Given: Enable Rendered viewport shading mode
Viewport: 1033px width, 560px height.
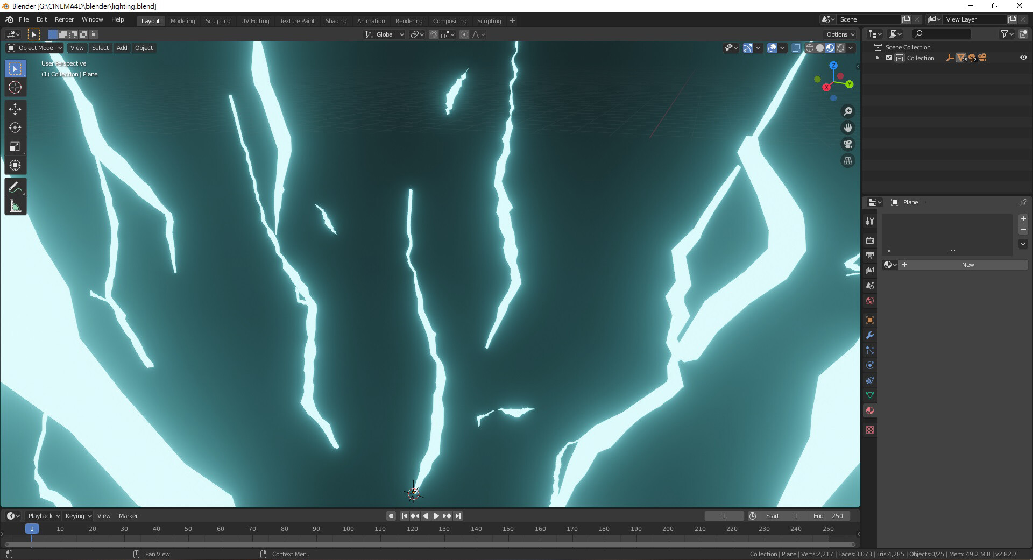Looking at the screenshot, I should (x=840, y=48).
